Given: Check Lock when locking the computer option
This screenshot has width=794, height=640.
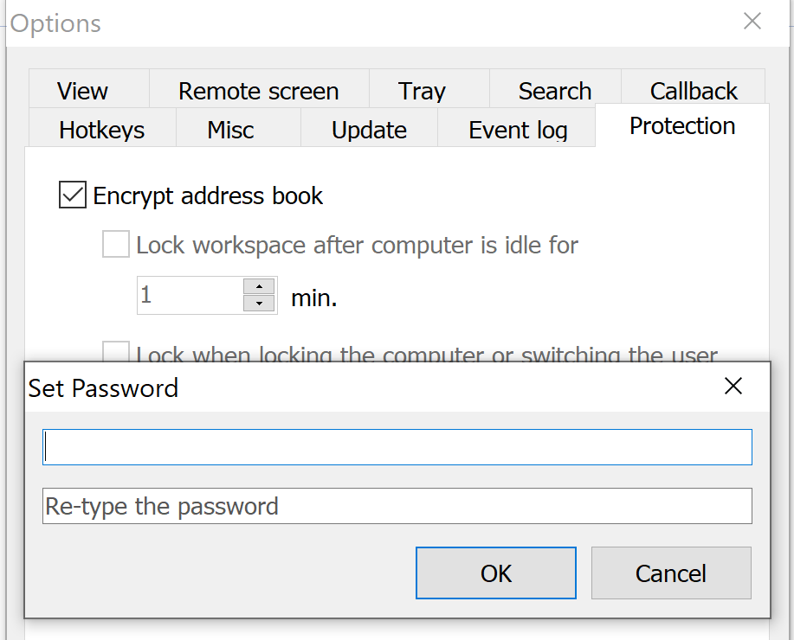Looking at the screenshot, I should (x=115, y=351).
